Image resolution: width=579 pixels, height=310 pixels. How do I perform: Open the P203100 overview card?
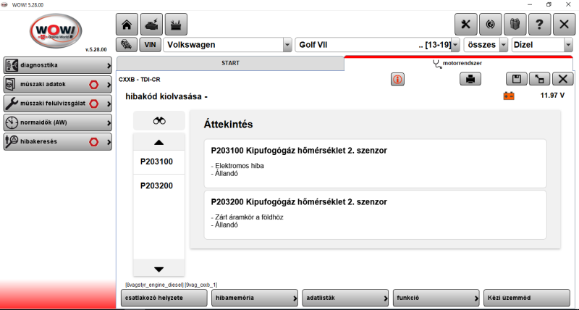point(368,162)
